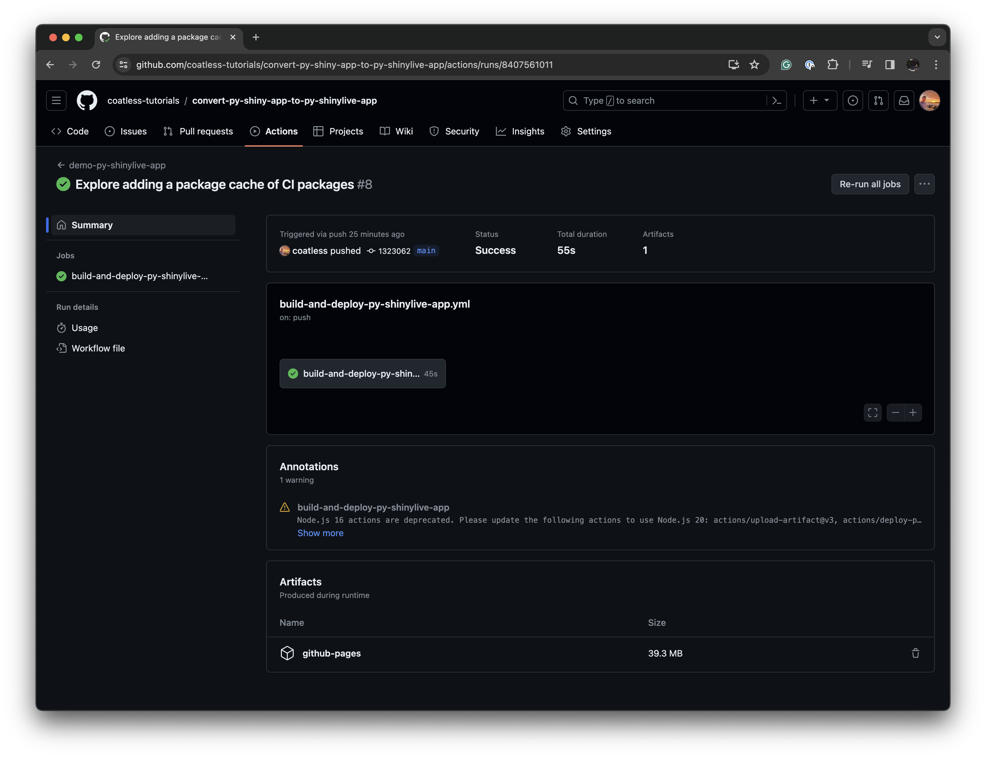Open the command palette icon

776,101
